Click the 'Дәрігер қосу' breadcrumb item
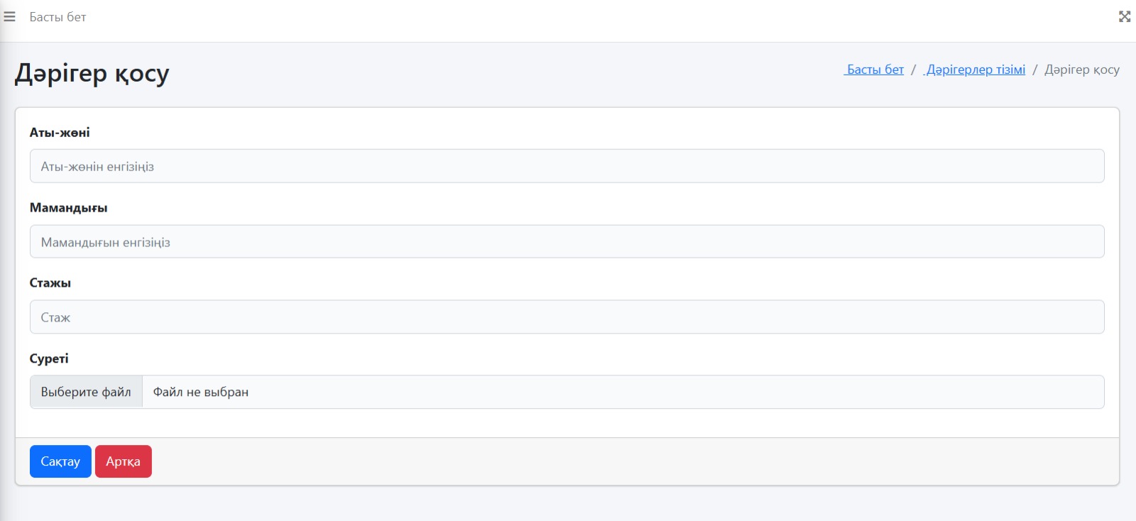The width and height of the screenshot is (1136, 521). coord(1081,70)
